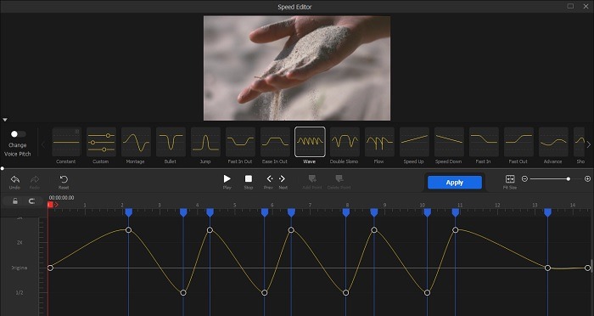Select the Fast In Out preset
This screenshot has height=316, width=594.
click(x=240, y=142)
